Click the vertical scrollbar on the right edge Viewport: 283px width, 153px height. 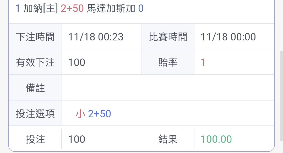coord(281,96)
